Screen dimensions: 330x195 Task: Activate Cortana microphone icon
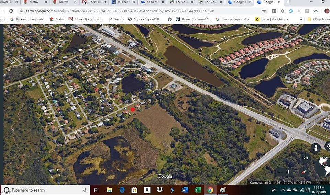[85, 190]
